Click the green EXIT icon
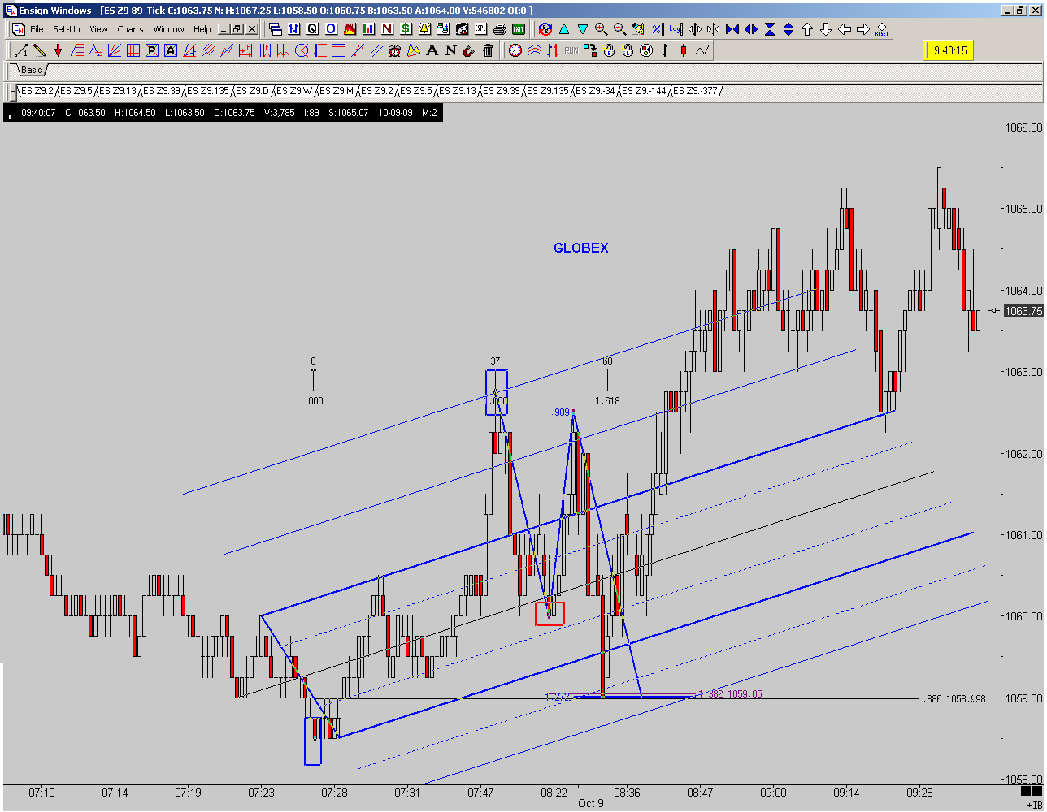The image size is (1047, 812). (x=519, y=29)
